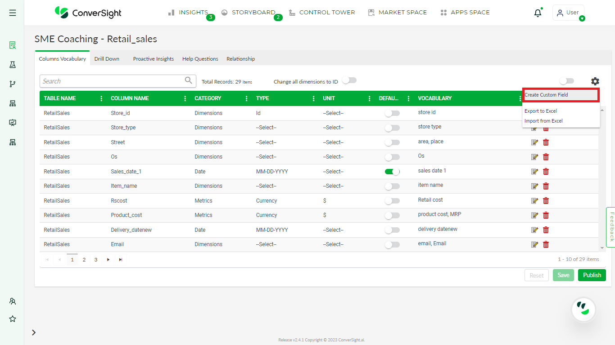Delete the Email column row
The height and width of the screenshot is (345, 615).
546,244
